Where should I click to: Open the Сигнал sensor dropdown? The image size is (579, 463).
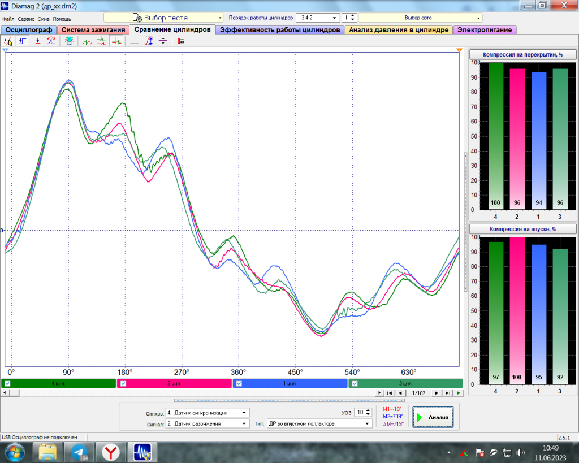pos(208,424)
